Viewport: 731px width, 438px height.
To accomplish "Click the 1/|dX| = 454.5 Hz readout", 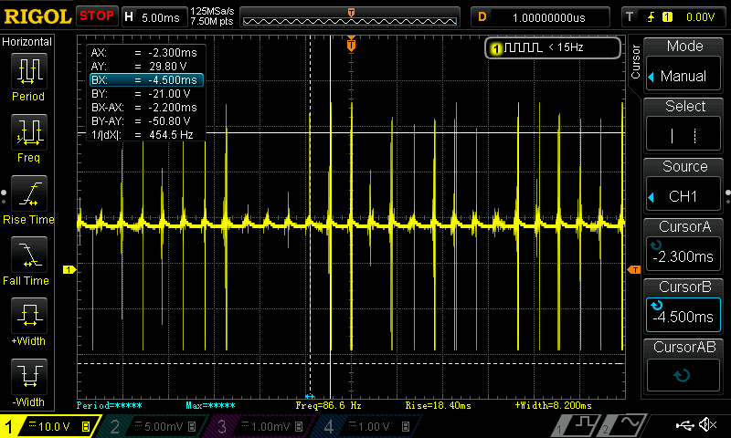I will pyautogui.click(x=144, y=135).
